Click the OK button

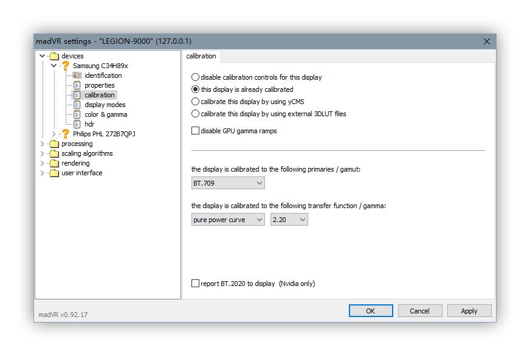pos(371,311)
